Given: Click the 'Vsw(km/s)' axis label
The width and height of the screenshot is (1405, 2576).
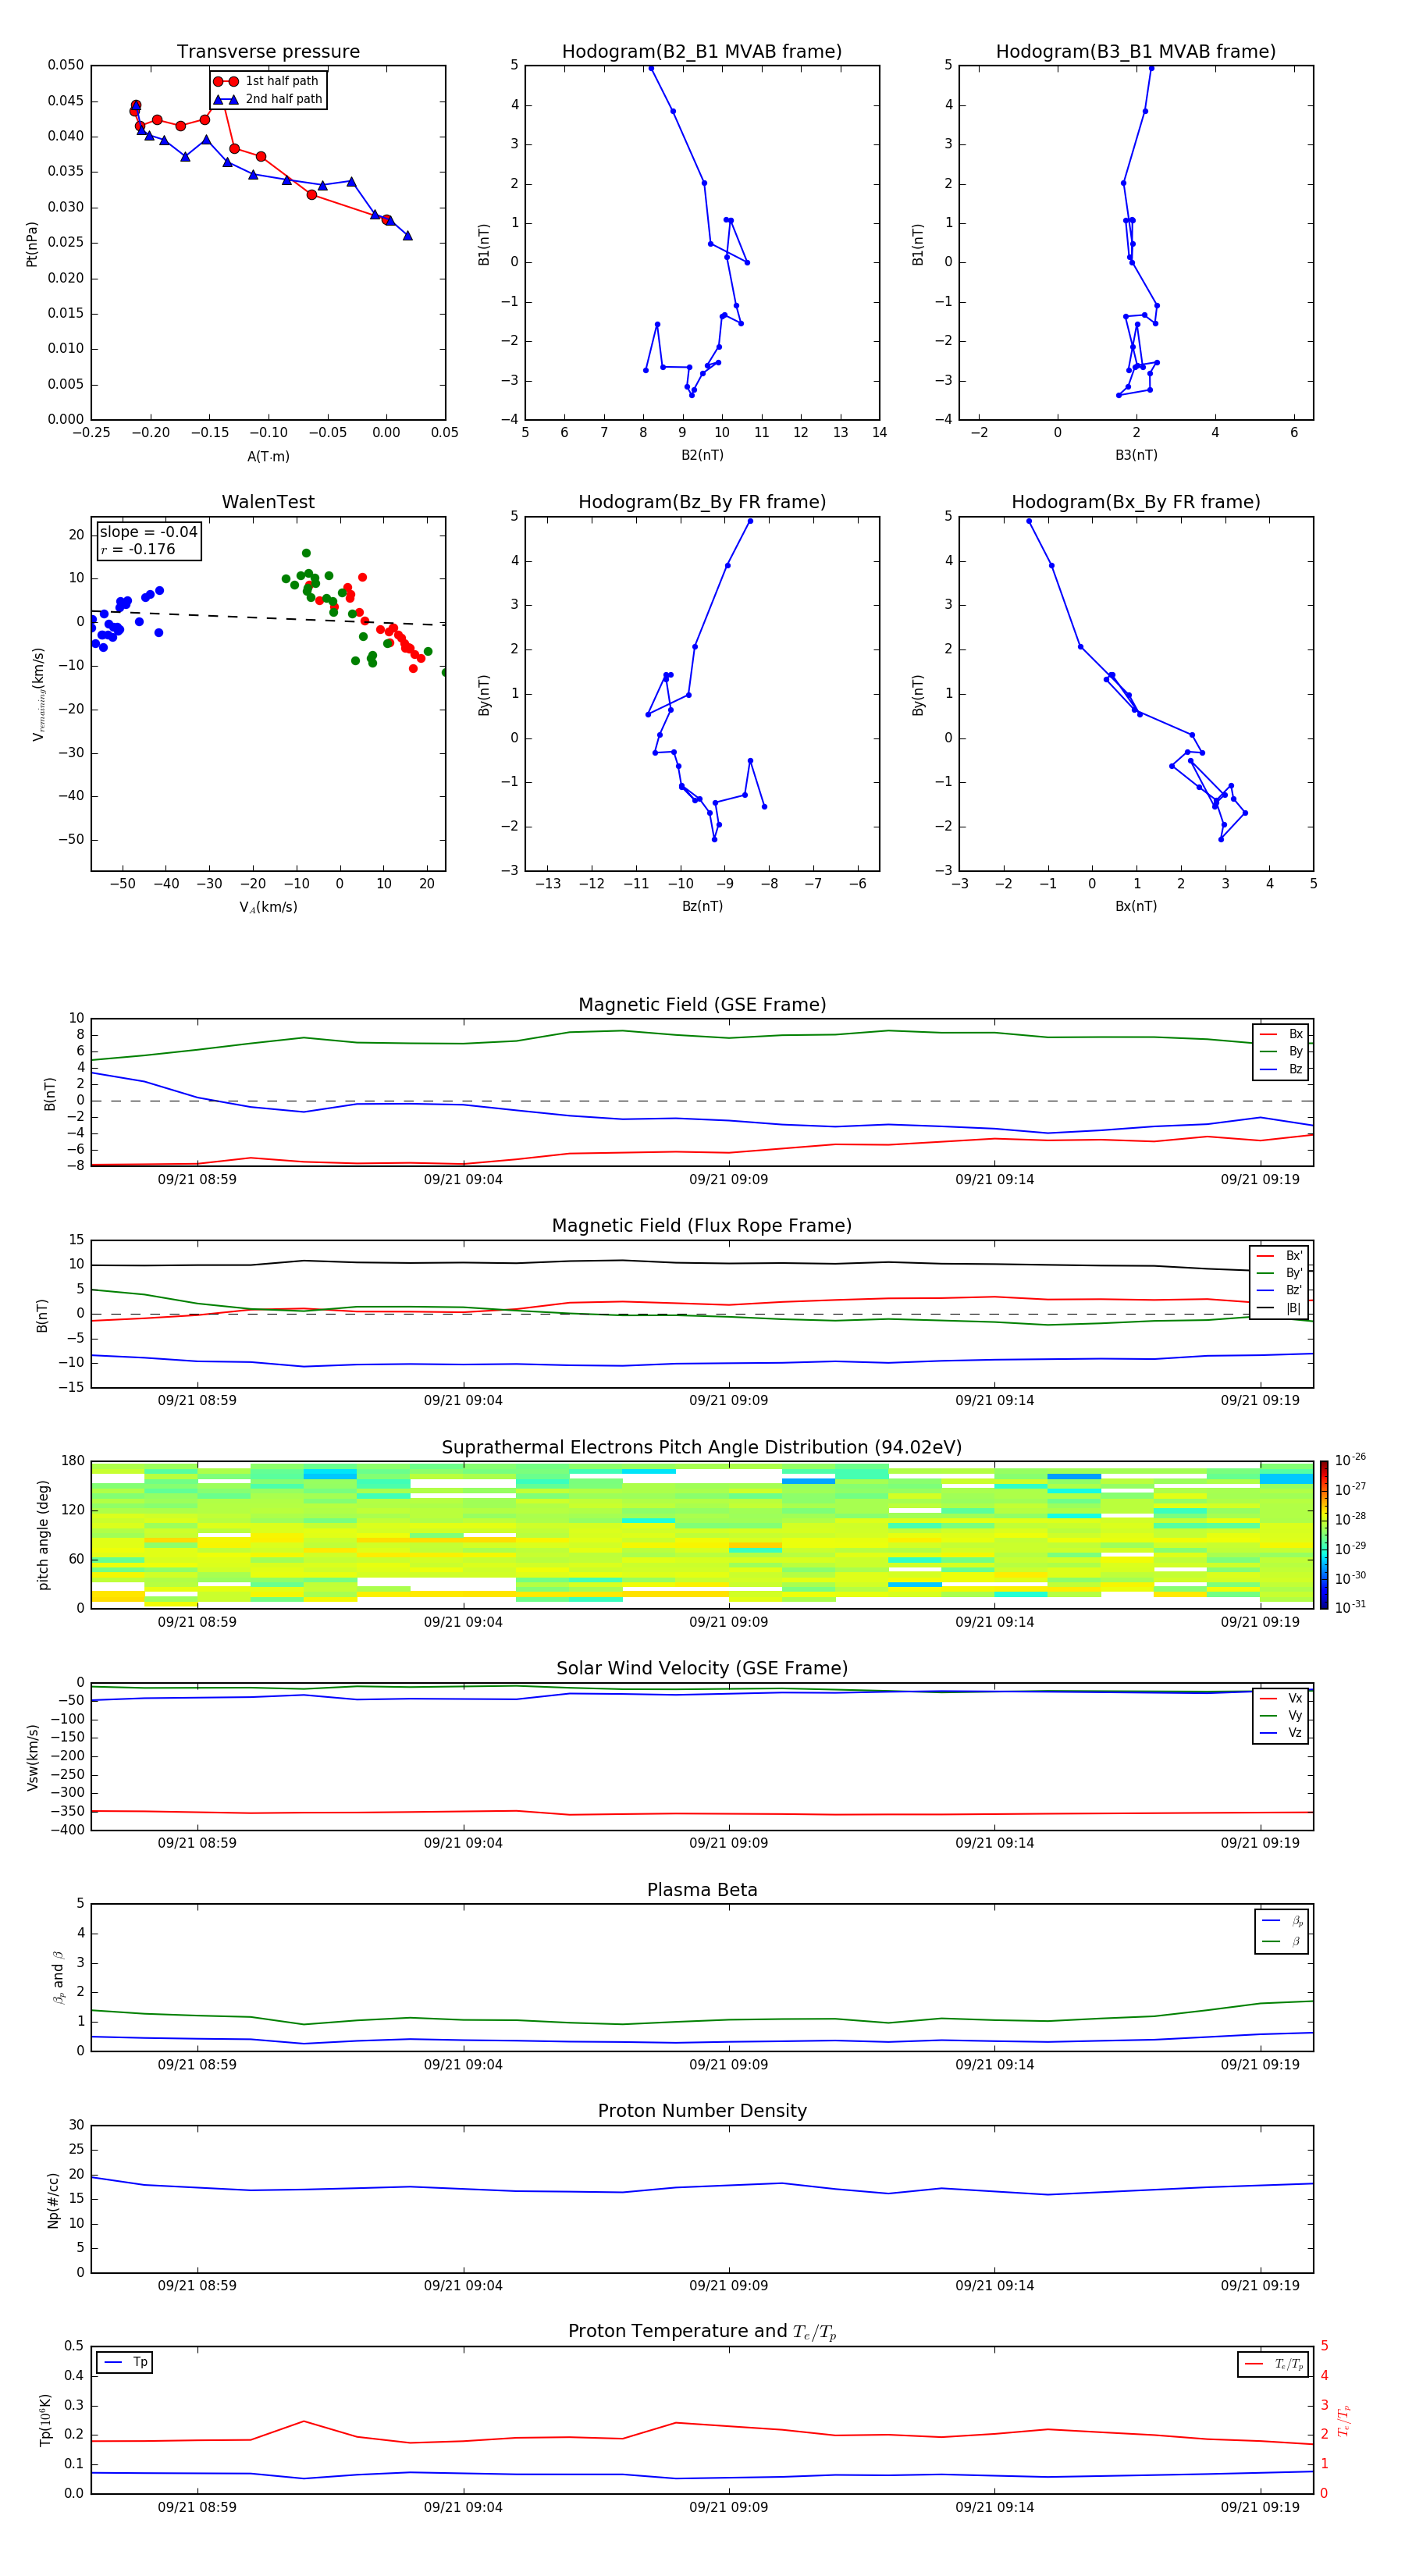Looking at the screenshot, I should [32, 1756].
